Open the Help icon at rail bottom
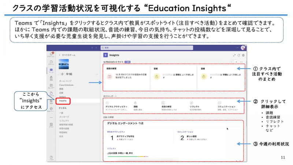The width and height of the screenshot is (293, 165). [x=51, y=157]
